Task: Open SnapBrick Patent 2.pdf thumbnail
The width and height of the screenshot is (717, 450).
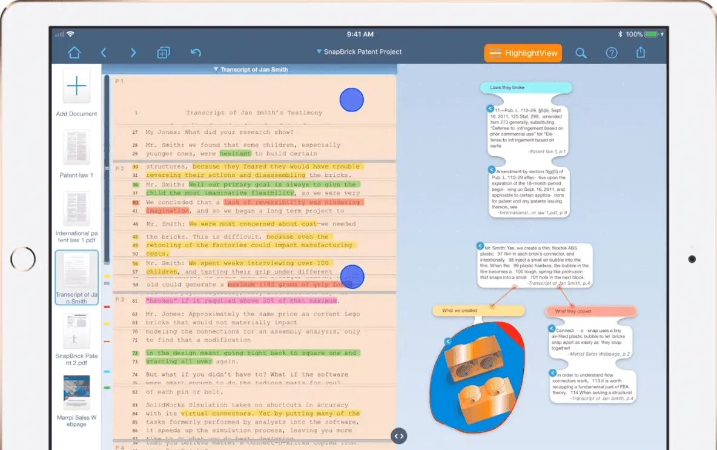Action: pos(76,331)
